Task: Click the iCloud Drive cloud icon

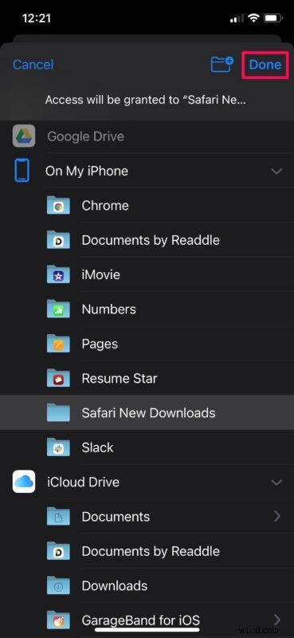Action: click(24, 482)
